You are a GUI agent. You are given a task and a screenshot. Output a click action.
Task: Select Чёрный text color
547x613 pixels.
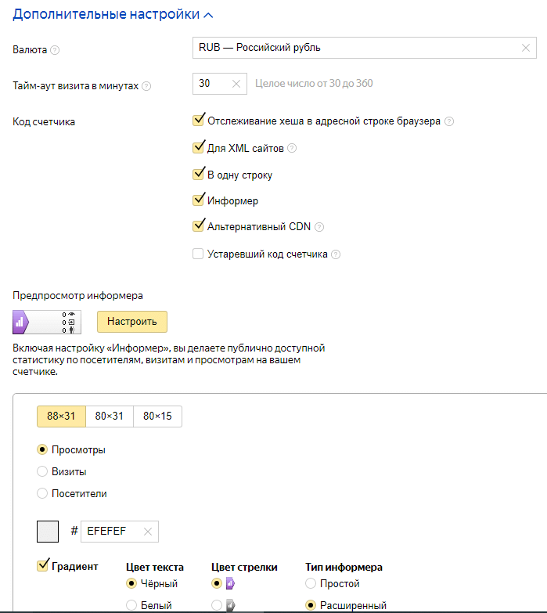(131, 584)
